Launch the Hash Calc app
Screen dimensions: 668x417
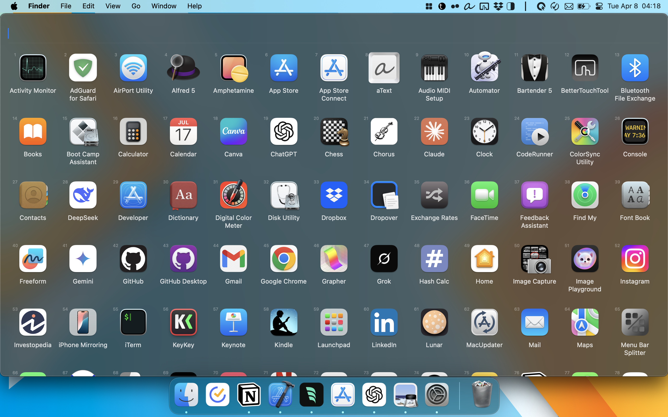pyautogui.click(x=434, y=259)
